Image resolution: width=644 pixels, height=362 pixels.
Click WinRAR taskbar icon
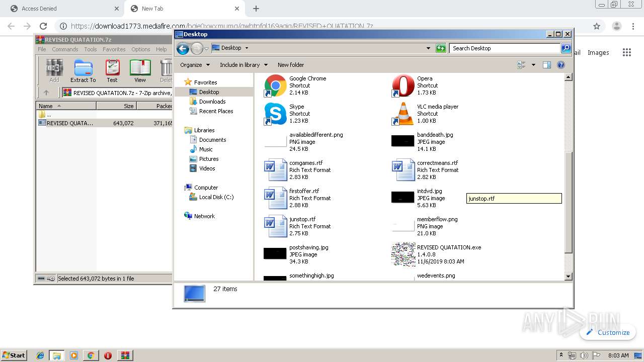125,355
